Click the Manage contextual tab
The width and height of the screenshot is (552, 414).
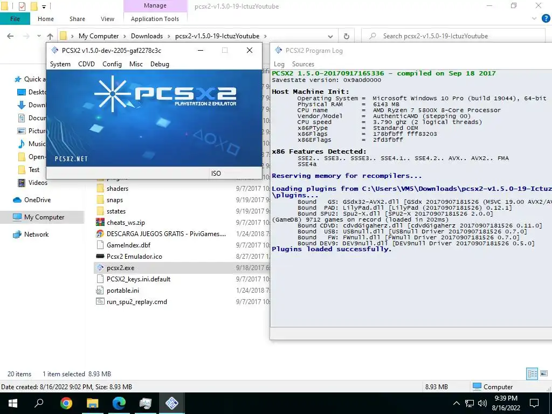pos(155,5)
